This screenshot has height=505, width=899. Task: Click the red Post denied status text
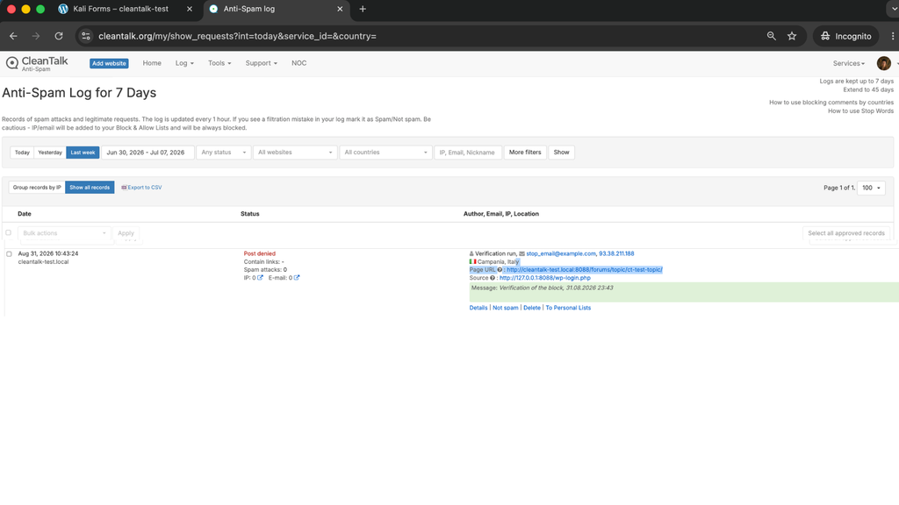pyautogui.click(x=259, y=253)
